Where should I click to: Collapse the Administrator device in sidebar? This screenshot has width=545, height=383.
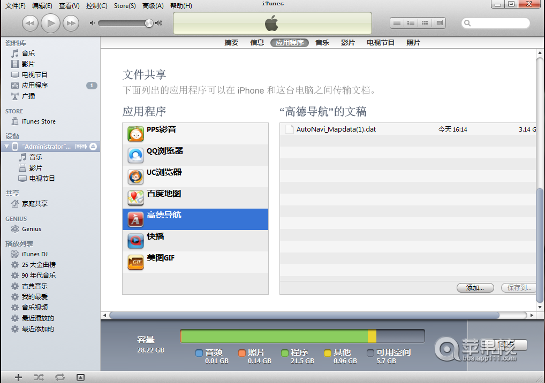pos(5,145)
